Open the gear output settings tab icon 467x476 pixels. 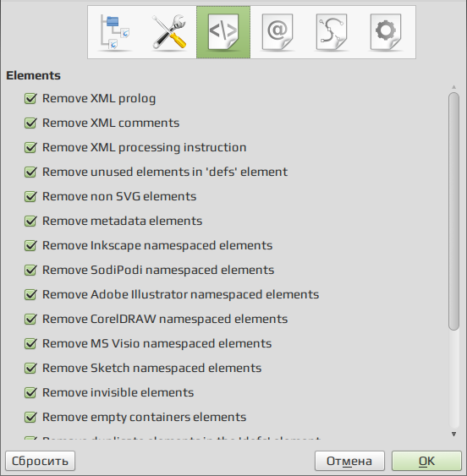[x=386, y=32]
